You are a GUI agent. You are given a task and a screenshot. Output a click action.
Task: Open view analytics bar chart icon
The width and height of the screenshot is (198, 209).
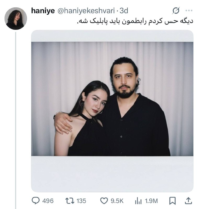138,201
